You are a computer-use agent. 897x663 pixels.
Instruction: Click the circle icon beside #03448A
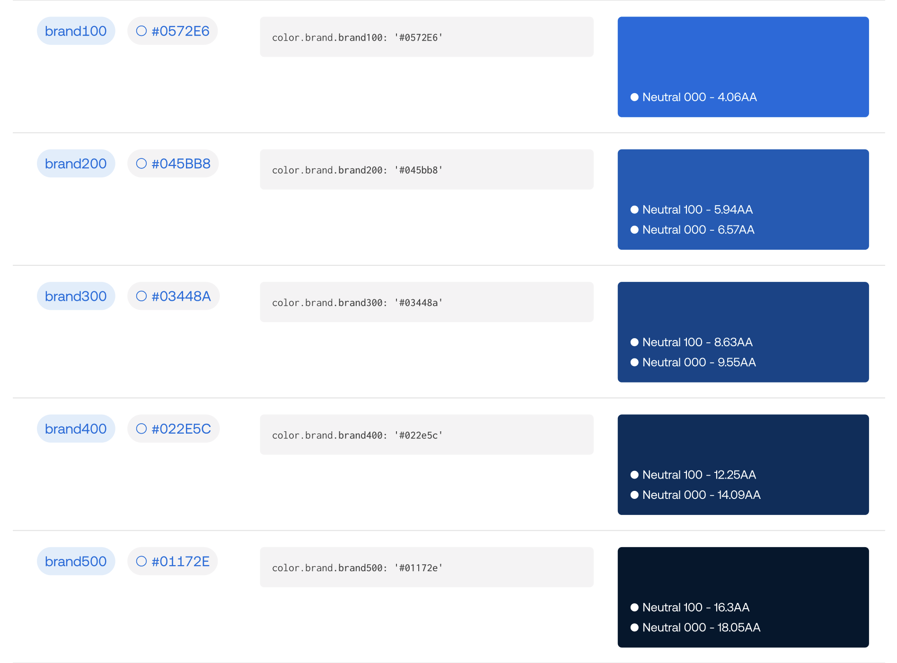141,296
